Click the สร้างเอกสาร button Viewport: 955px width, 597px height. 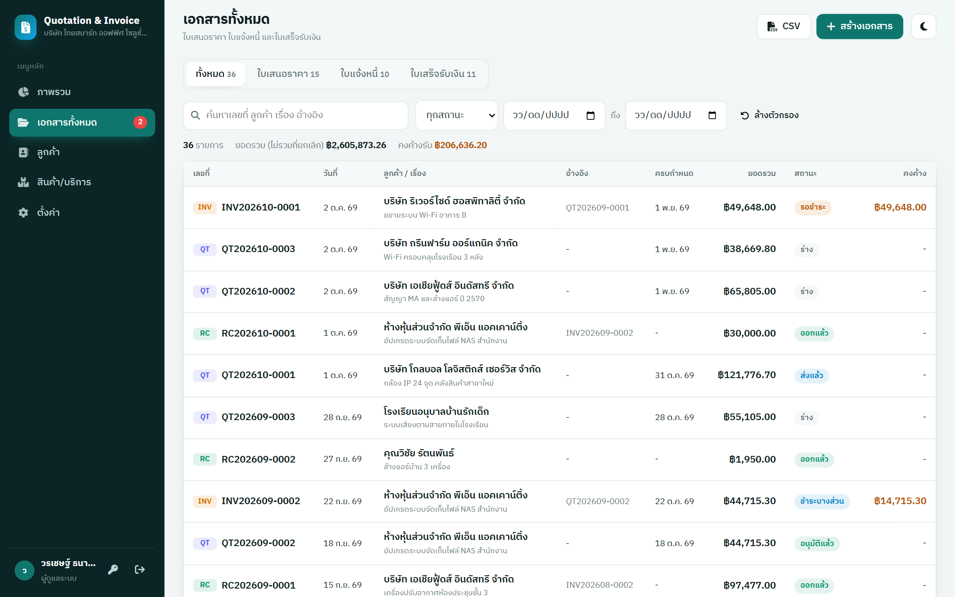(x=859, y=27)
